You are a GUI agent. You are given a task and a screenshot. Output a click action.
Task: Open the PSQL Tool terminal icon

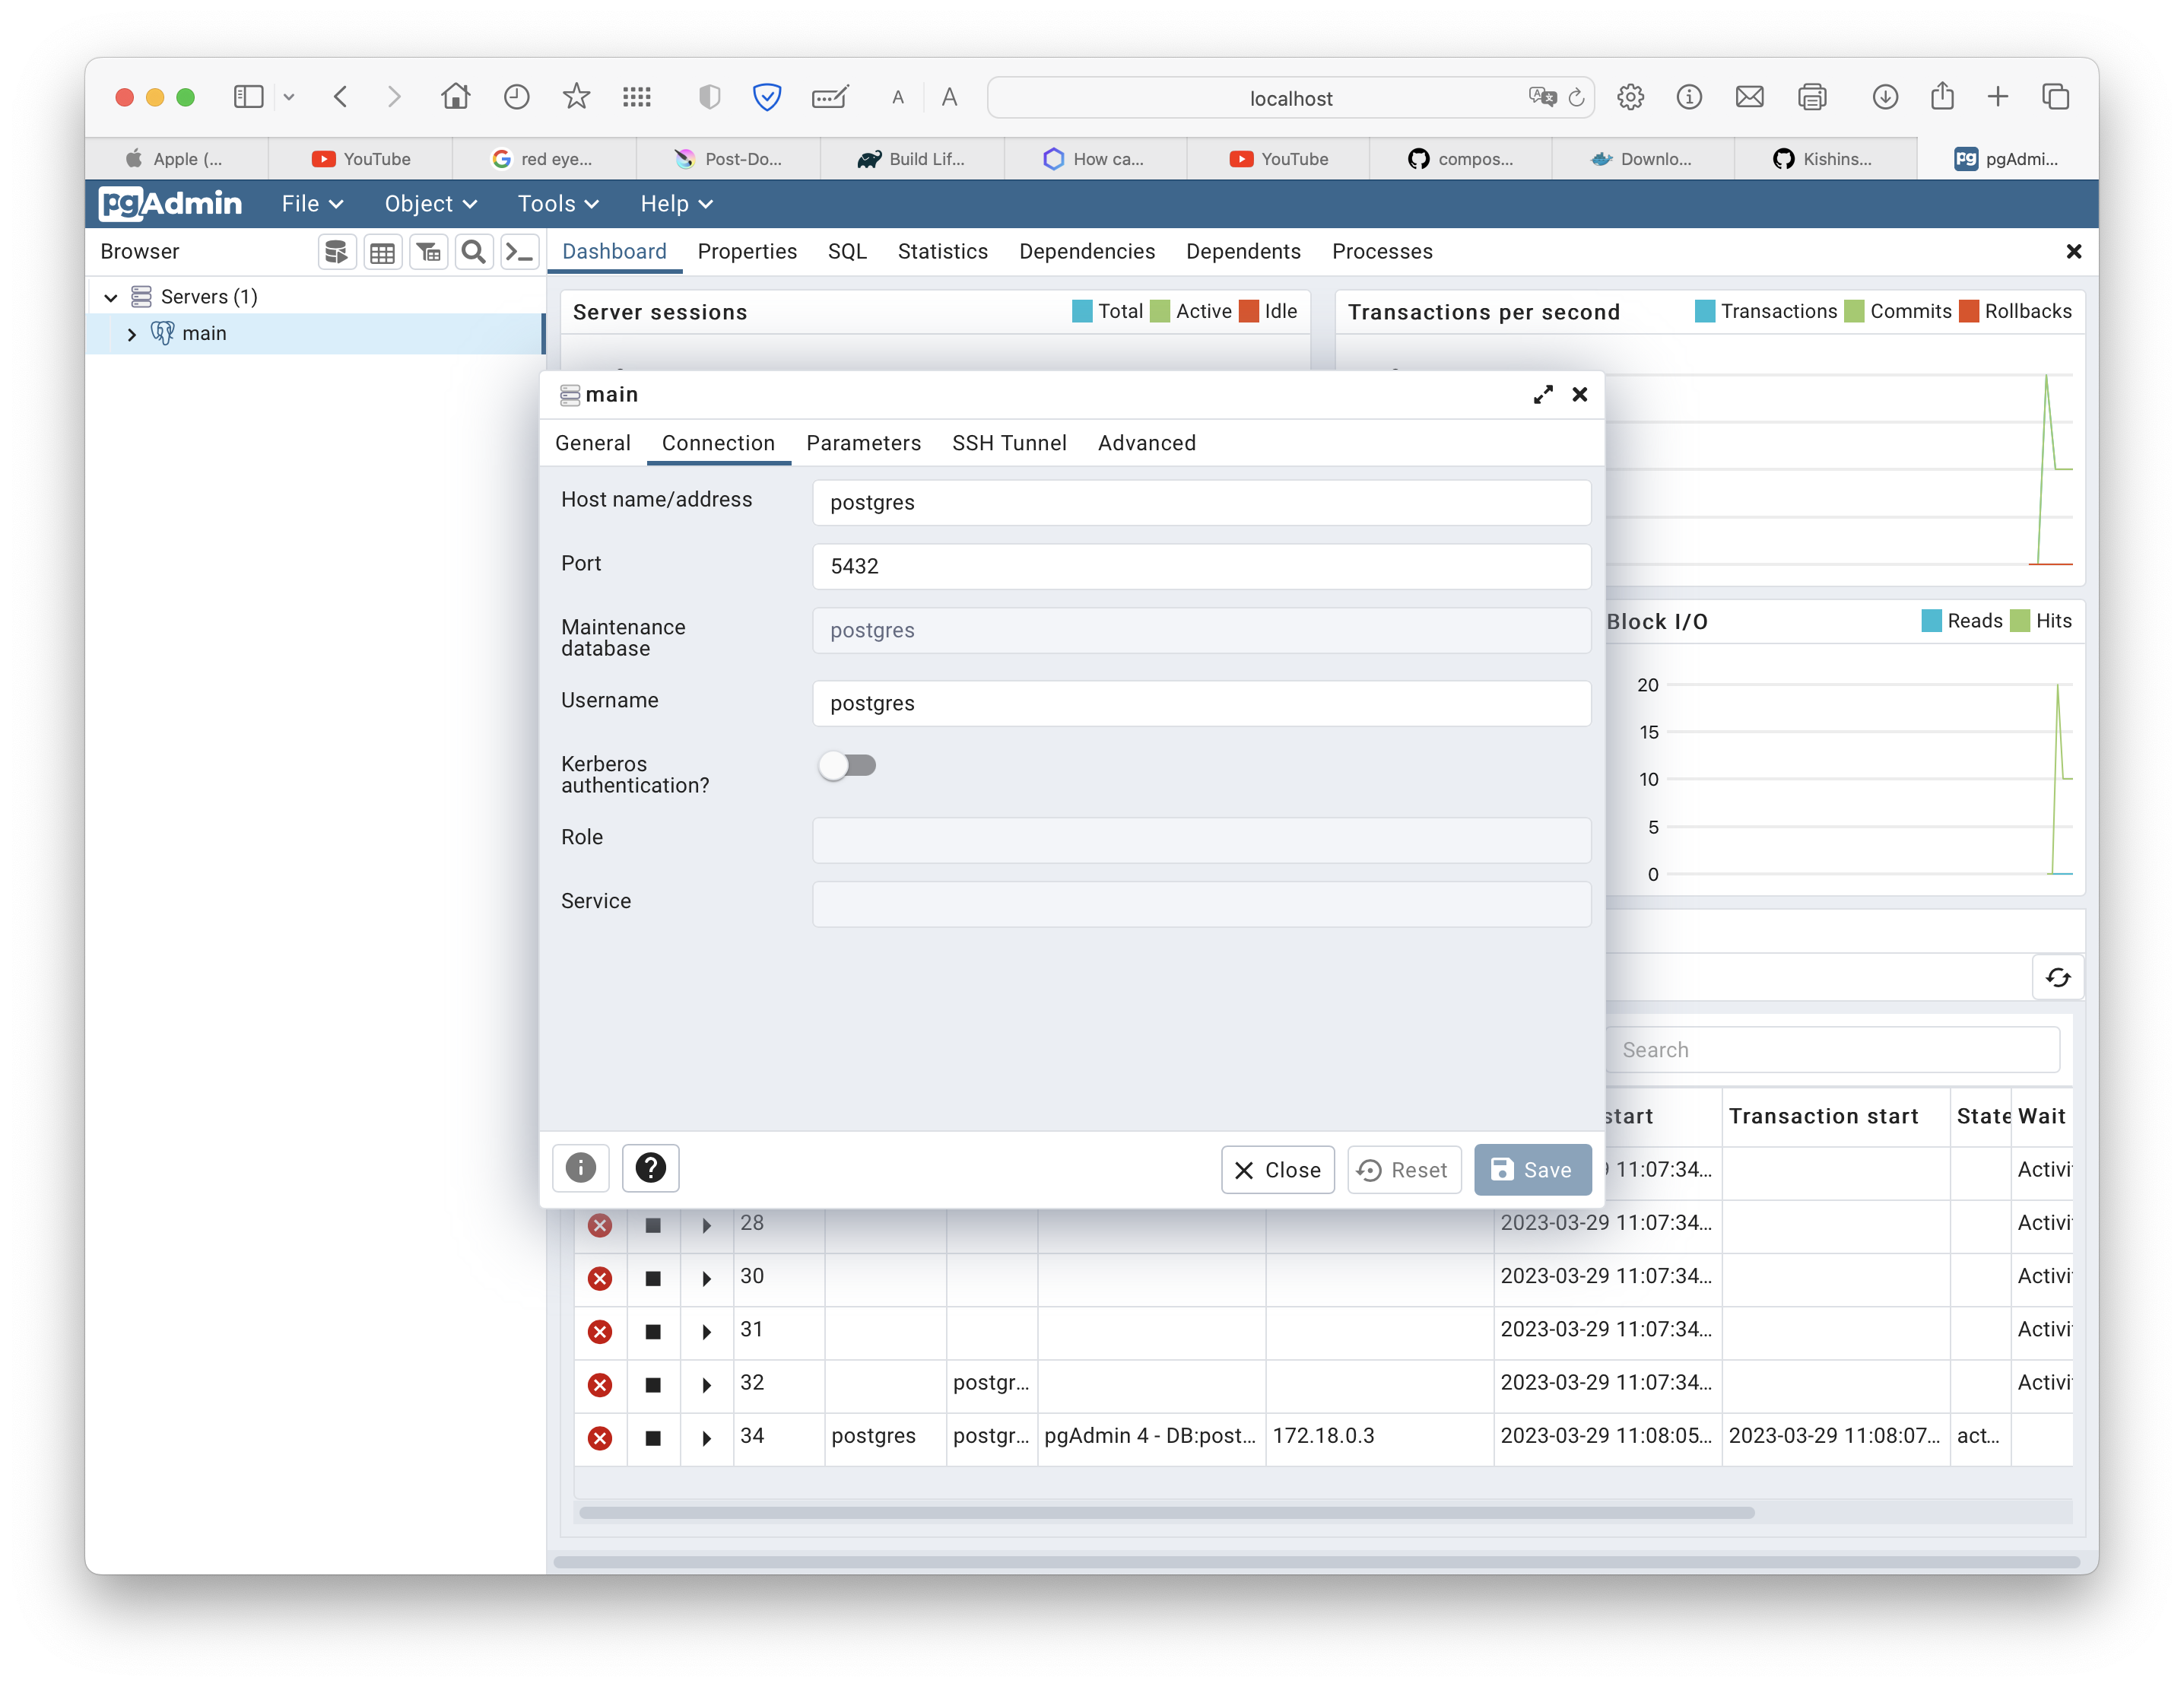tap(519, 252)
